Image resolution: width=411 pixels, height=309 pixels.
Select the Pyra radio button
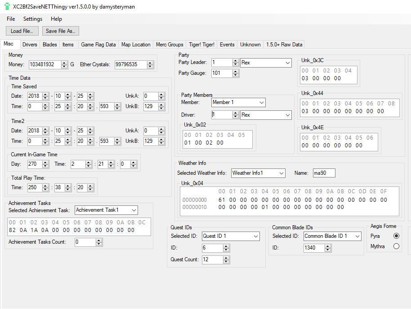[x=396, y=236]
